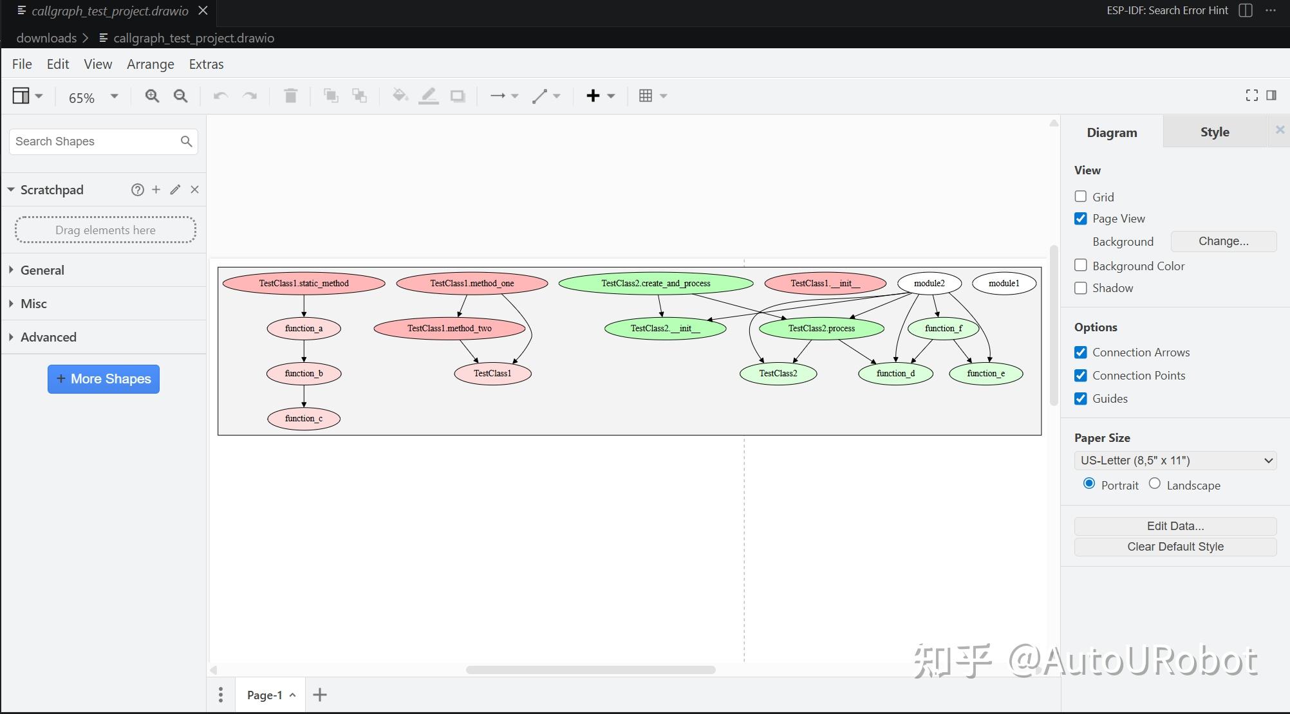Open the insert plus dropdown
Screen dimensions: 1290x714
pyautogui.click(x=601, y=96)
